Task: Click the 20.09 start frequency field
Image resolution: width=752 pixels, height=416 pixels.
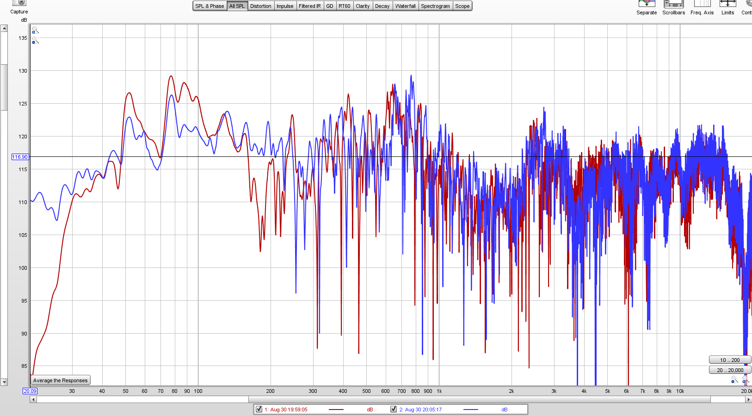Action: pyautogui.click(x=30, y=391)
